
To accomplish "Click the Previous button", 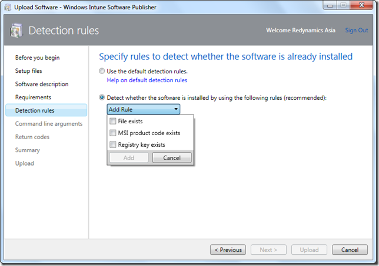I will [x=228, y=250].
